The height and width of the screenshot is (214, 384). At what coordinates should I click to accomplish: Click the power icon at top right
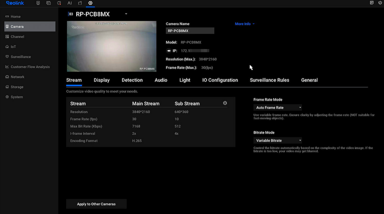coord(380,3)
